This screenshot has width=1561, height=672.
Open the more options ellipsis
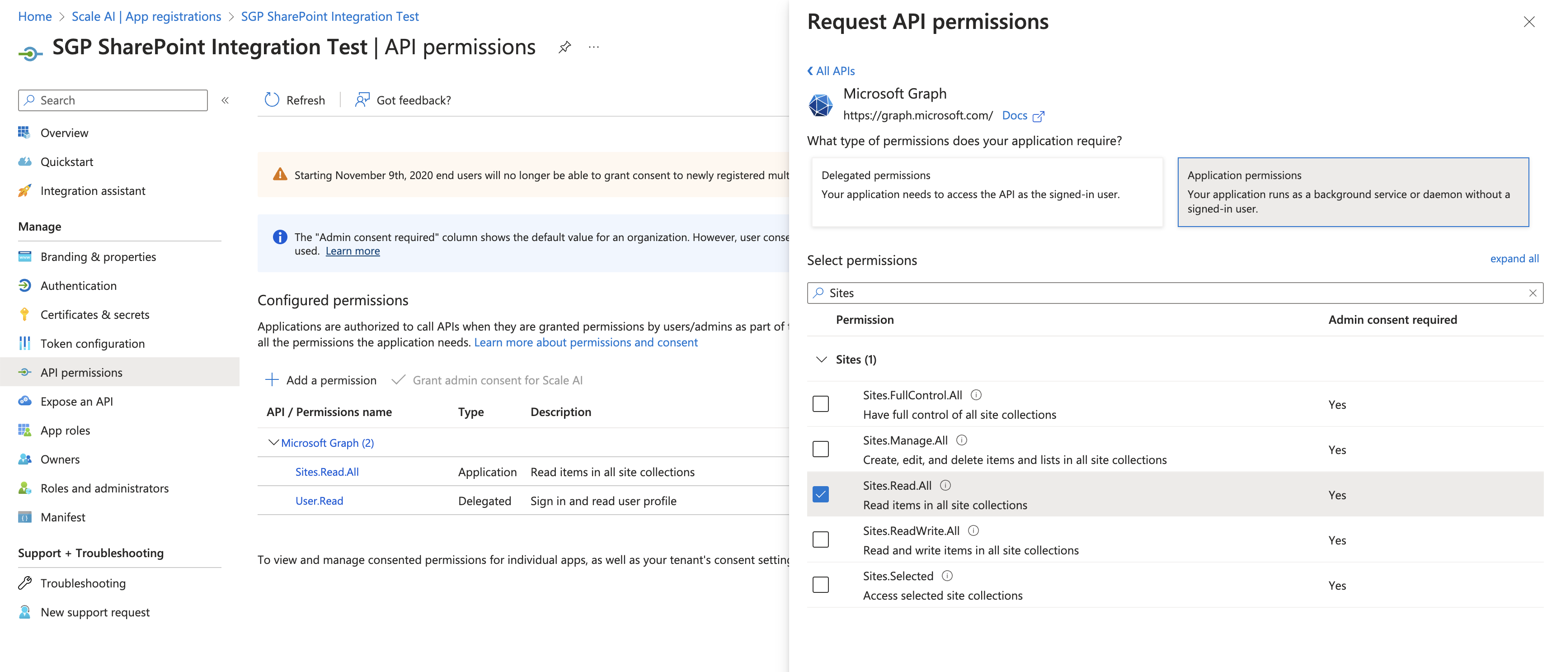coord(593,47)
